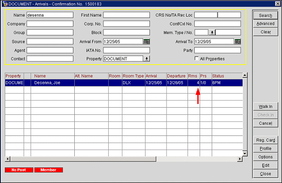282x183 pixels.
Task: Open the Arrival From calendar picker
Action: coord(146,41)
